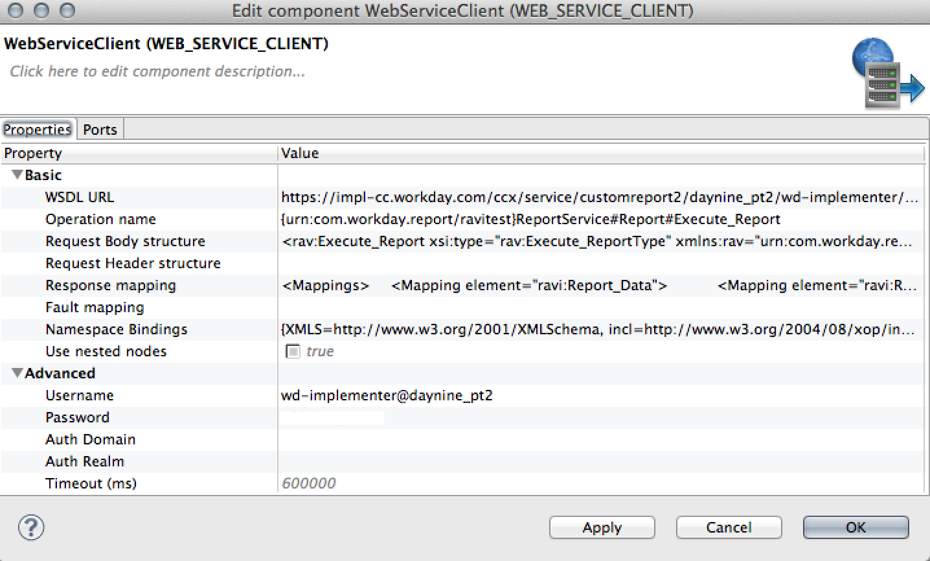Select the Username property label
Image resolution: width=930 pixels, height=561 pixels.
pyautogui.click(x=80, y=395)
